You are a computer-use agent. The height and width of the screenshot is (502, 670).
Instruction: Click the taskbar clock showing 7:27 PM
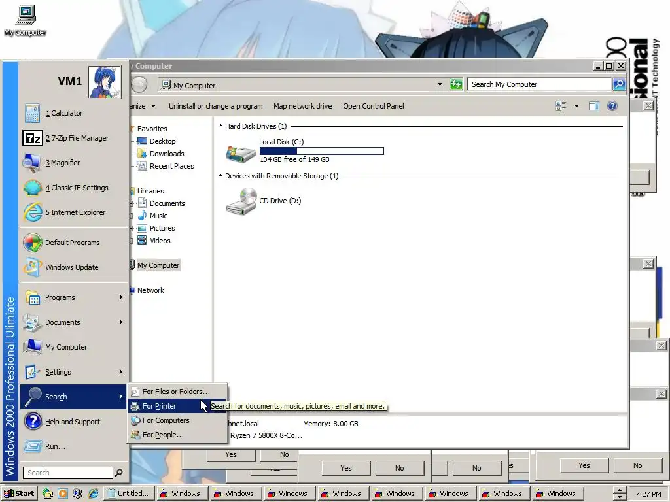point(648,494)
